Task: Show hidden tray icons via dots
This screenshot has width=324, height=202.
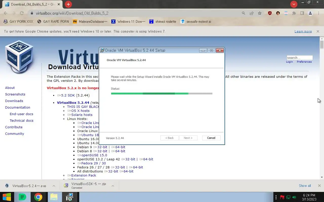Action: pyautogui.click(x=276, y=197)
